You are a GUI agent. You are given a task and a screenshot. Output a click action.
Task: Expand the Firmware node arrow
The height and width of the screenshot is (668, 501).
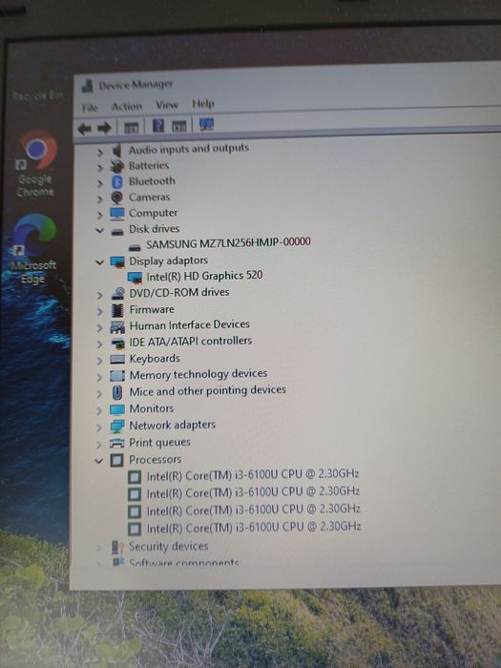coord(99,312)
